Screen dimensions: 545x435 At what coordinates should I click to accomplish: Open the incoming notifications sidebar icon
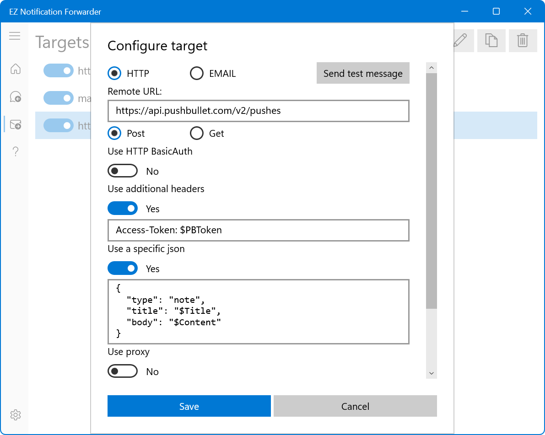(x=16, y=97)
